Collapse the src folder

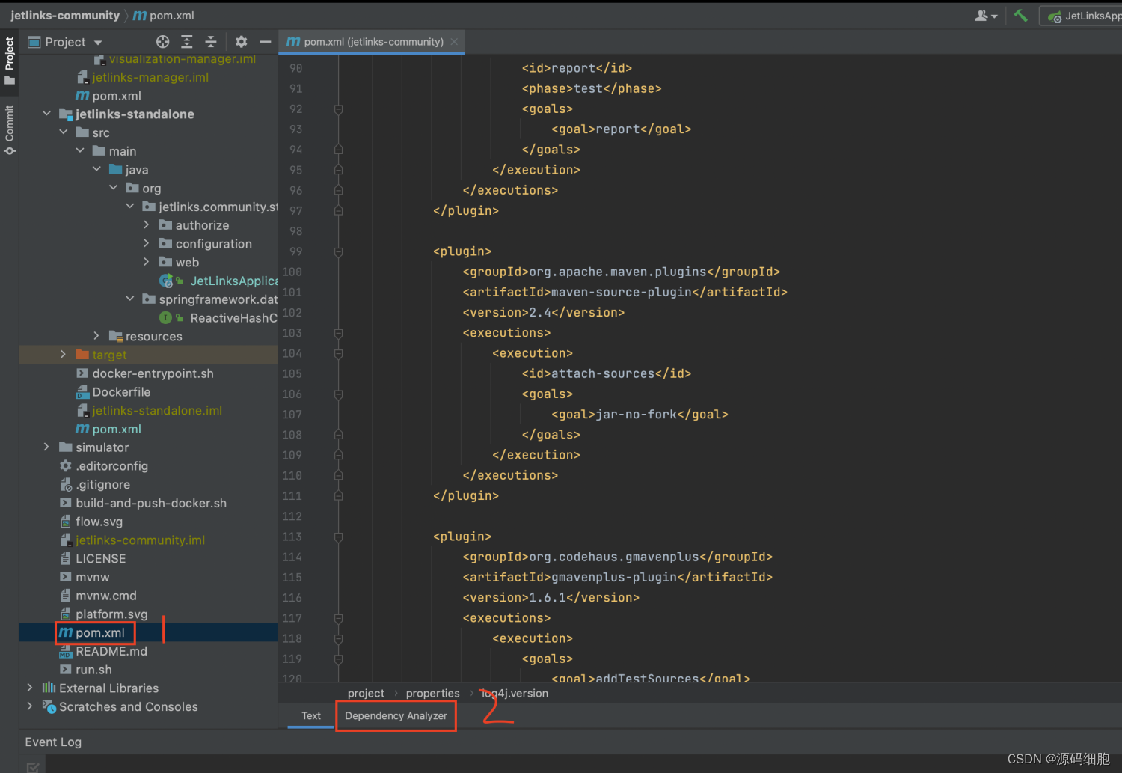point(64,132)
